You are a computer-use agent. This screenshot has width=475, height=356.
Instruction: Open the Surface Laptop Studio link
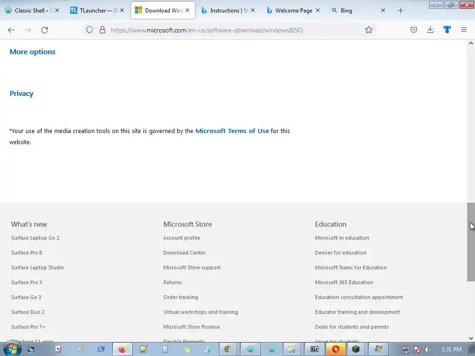38,267
